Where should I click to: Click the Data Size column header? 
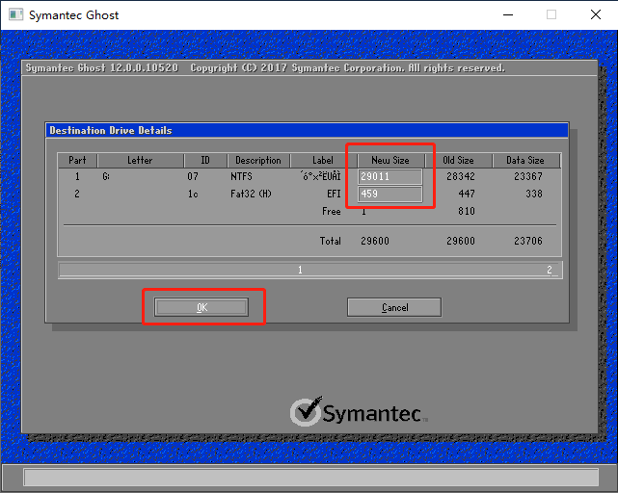pyautogui.click(x=525, y=160)
